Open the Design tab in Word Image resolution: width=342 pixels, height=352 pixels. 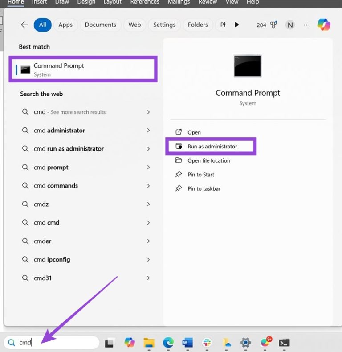(x=86, y=2)
